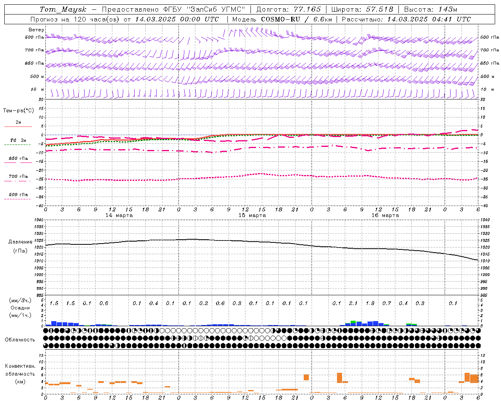The image size is (501, 401).
Task: Click the 500 м wind level label at left
Action: [38, 77]
